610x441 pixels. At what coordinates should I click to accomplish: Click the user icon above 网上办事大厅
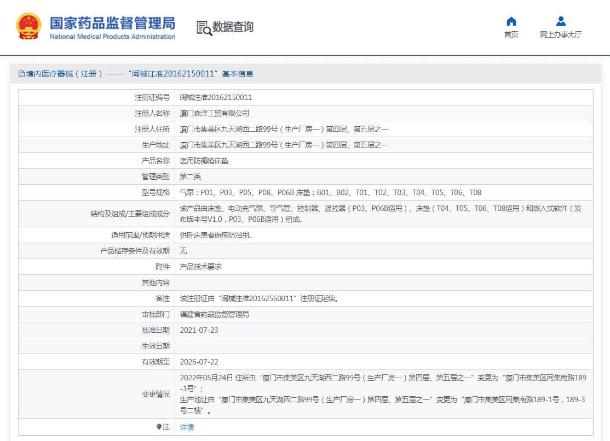pyautogui.click(x=561, y=21)
